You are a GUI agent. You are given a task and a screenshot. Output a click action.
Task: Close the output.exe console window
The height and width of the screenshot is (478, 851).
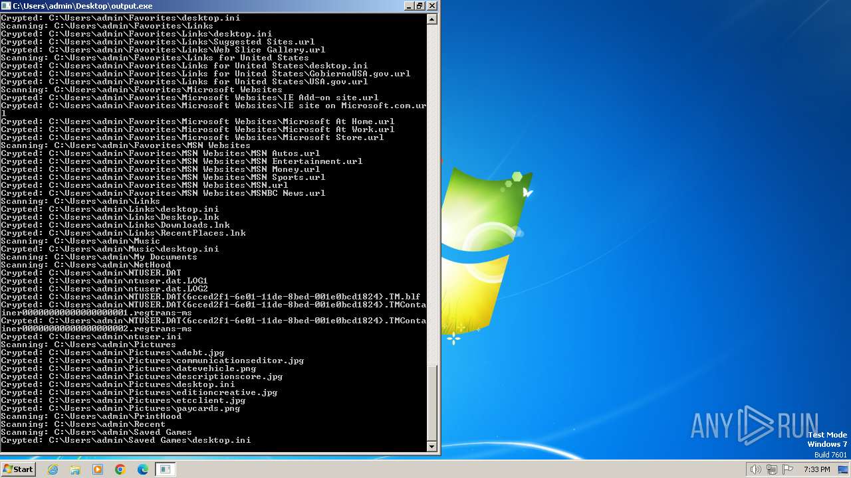point(431,5)
